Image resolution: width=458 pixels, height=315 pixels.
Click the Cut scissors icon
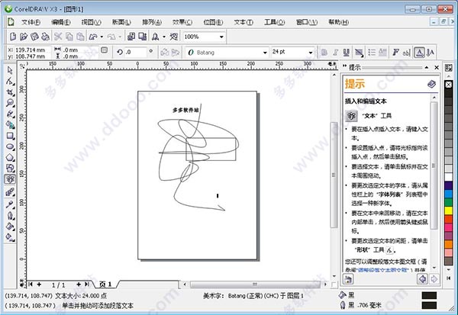point(58,37)
